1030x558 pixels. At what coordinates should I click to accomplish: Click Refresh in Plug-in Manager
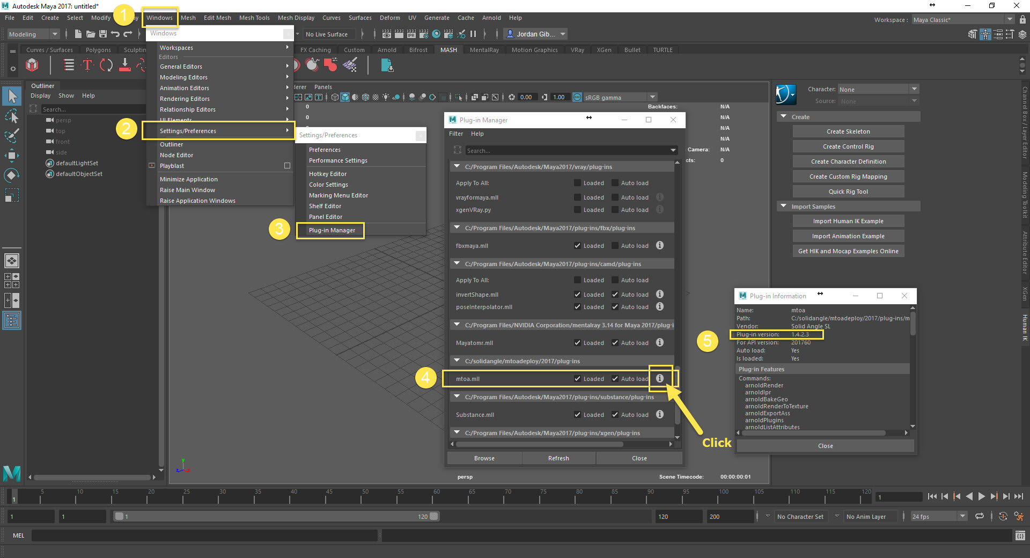pyautogui.click(x=558, y=458)
